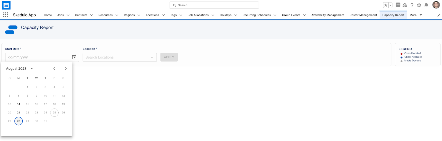Click Under Allocated legend entry
This screenshot has height=141, width=442.
411,57
